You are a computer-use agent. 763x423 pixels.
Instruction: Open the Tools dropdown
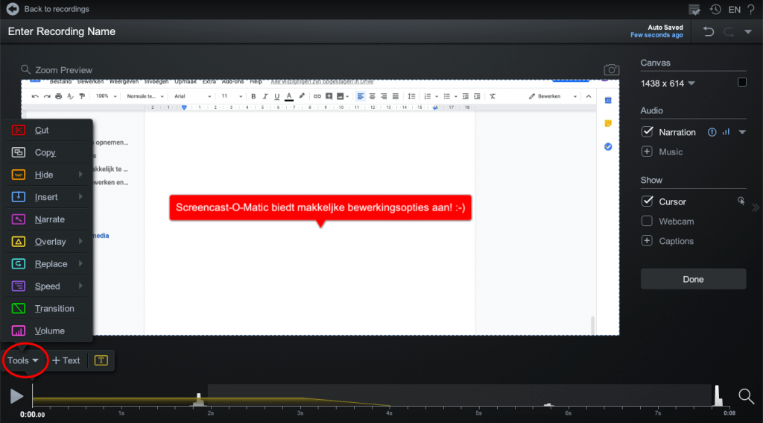click(x=22, y=360)
